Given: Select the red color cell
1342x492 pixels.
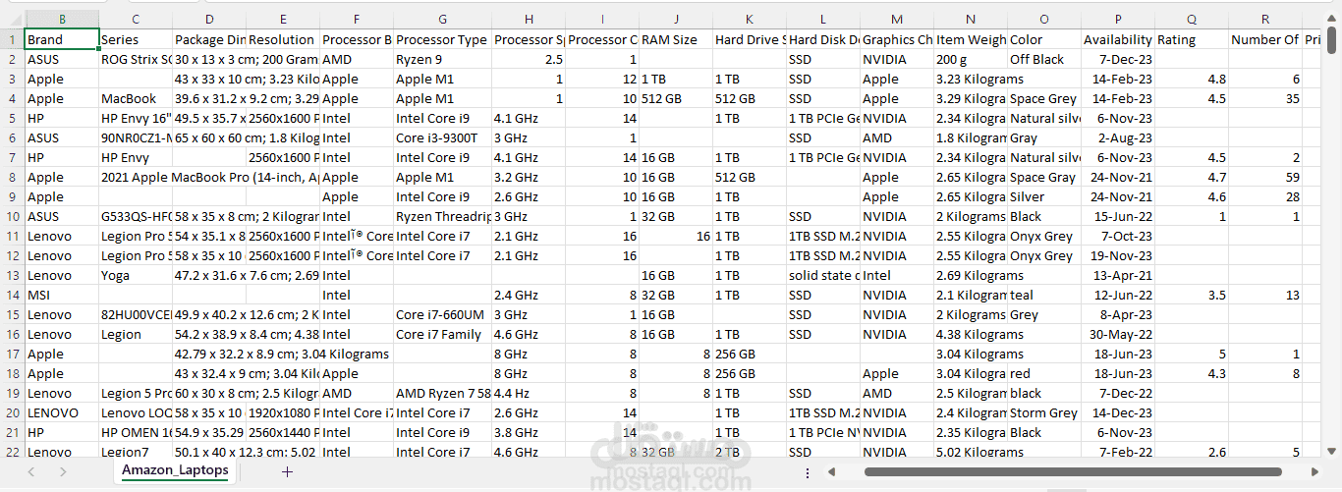Looking at the screenshot, I should 1044,374.
